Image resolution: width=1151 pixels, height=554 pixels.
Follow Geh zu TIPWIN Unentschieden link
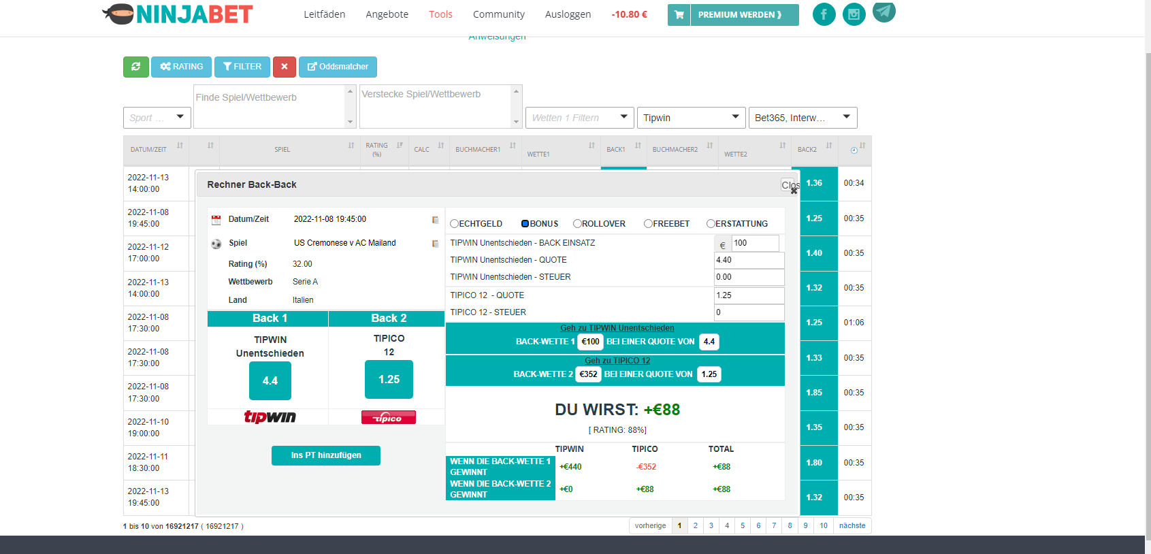(x=617, y=328)
